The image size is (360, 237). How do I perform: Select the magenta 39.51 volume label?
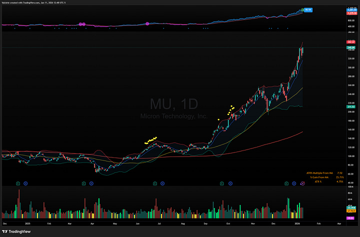[350, 218]
